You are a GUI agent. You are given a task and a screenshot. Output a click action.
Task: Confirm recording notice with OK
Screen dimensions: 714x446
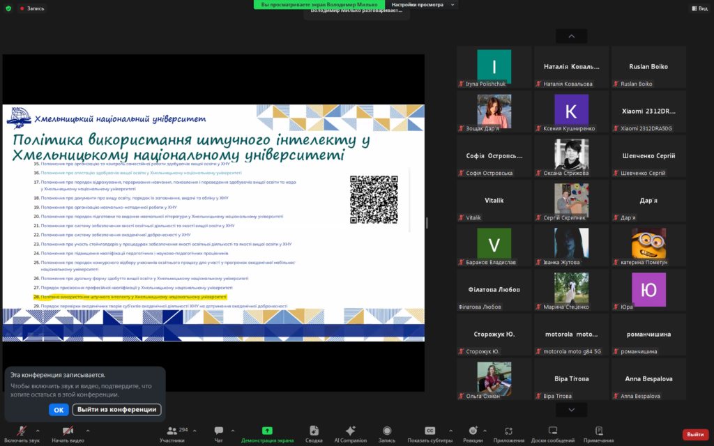tap(59, 410)
